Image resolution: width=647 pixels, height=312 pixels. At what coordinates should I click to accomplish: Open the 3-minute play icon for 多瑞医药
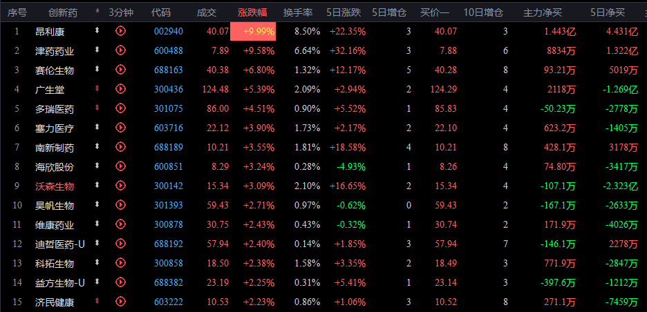click(120, 108)
